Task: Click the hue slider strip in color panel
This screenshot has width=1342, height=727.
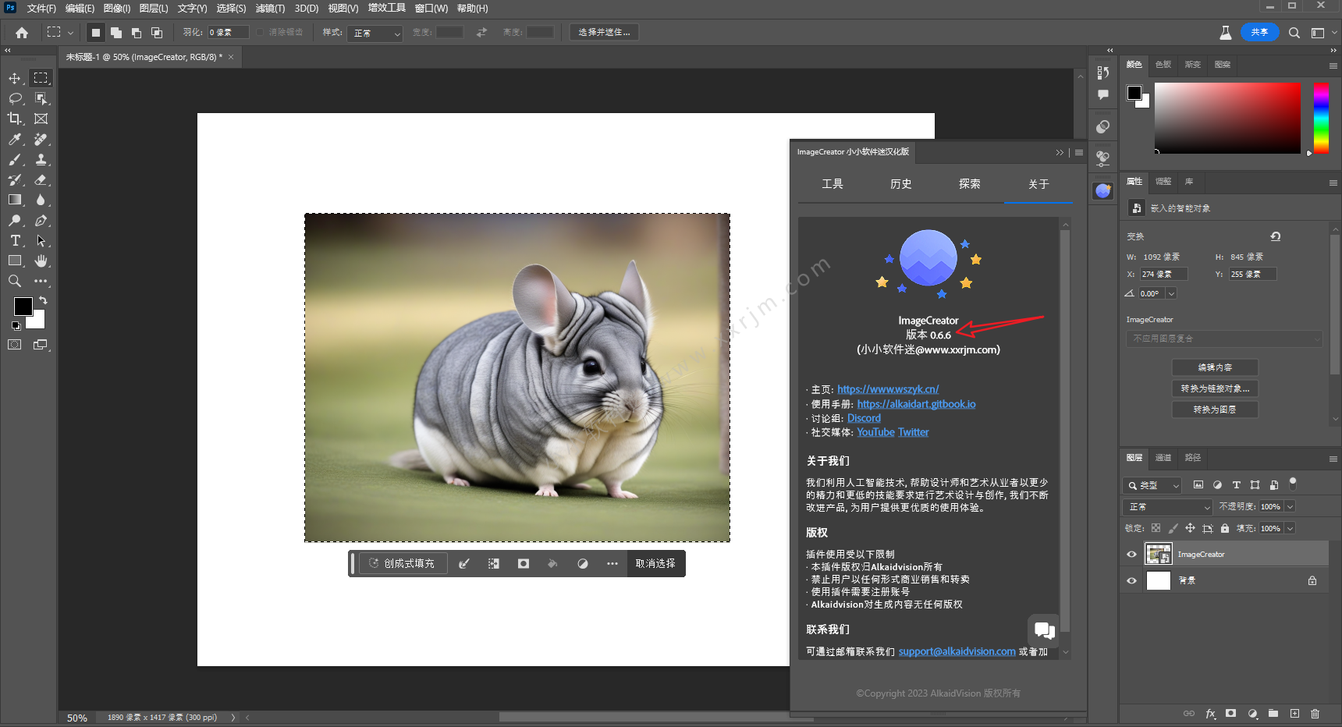Action: (1321, 118)
